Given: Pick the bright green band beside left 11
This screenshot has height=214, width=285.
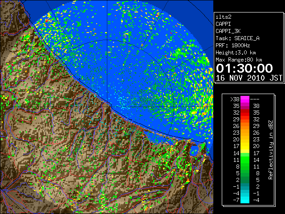Looking at the screenshot, I should pos(245,160).
